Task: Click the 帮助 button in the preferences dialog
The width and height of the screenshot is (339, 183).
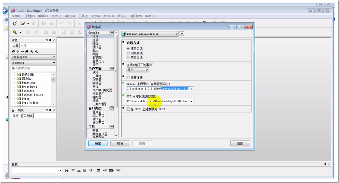Action: [240, 143]
